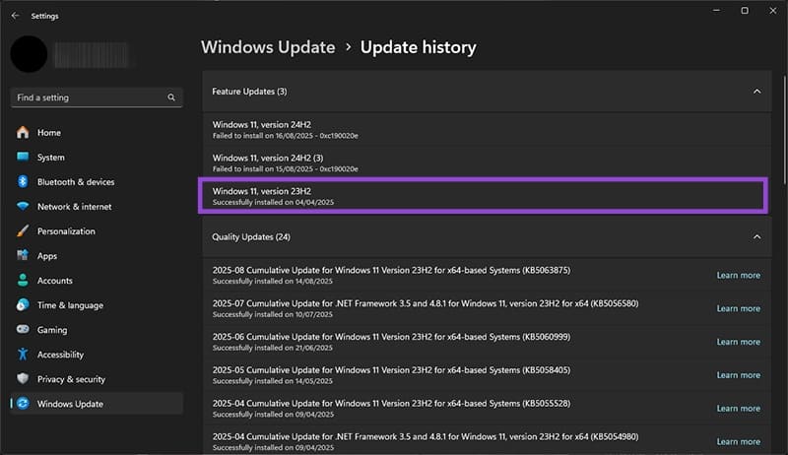Learn more about KB5054980 update
Image resolution: width=788 pixels, height=455 pixels.
click(x=738, y=441)
